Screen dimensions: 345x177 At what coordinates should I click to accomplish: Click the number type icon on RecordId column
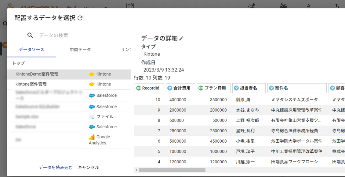tap(139, 88)
